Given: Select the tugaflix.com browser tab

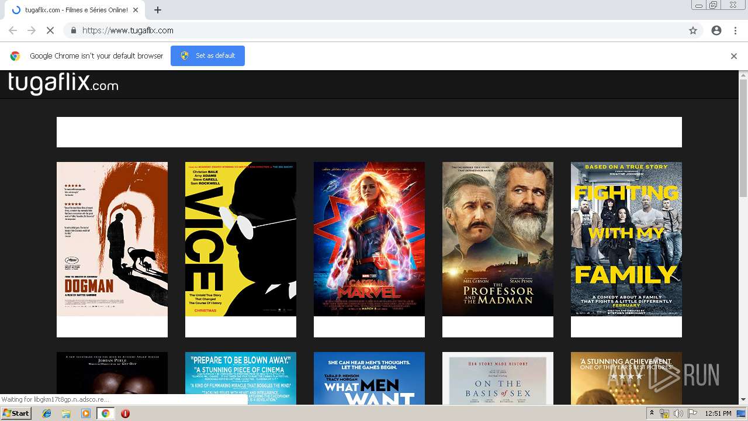Looking at the screenshot, I should pyautogui.click(x=76, y=10).
